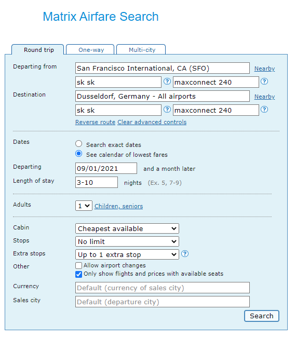The width and height of the screenshot is (296, 338).
Task: Select See calendar of lowest fares option
Action: coord(79,154)
